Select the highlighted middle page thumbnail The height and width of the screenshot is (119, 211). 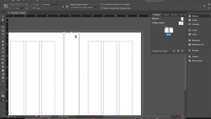tap(169, 30)
